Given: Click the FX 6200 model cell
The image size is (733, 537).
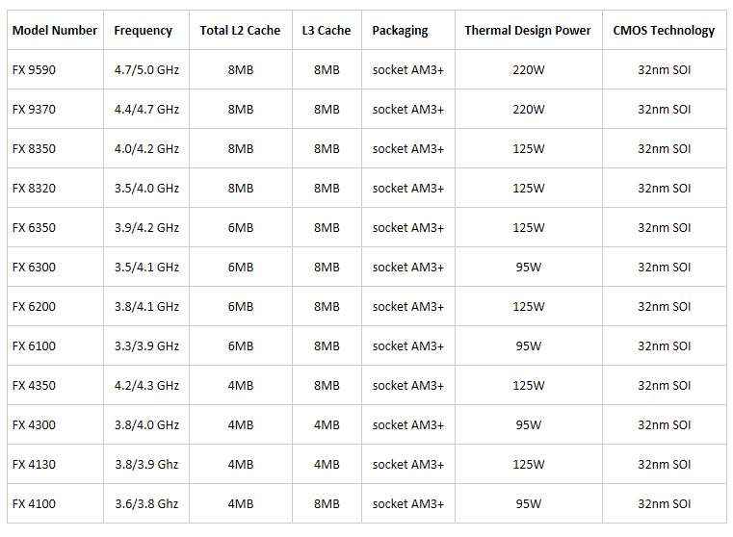Looking at the screenshot, I should (x=34, y=307).
